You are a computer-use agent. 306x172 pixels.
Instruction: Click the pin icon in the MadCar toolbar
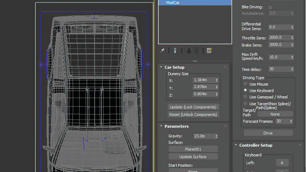[x=162, y=50]
